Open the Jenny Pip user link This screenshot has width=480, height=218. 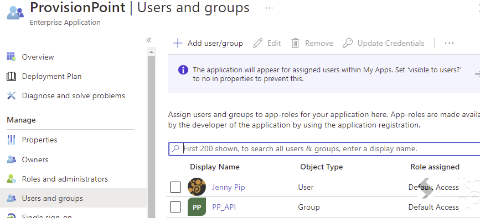pyautogui.click(x=228, y=187)
